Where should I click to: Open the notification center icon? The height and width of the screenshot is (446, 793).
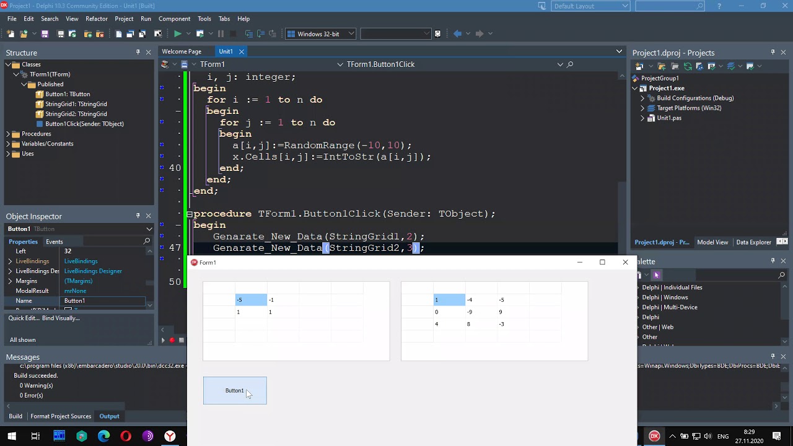pyautogui.click(x=777, y=436)
